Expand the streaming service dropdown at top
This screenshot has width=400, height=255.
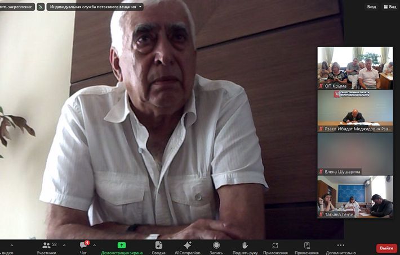tap(95, 7)
